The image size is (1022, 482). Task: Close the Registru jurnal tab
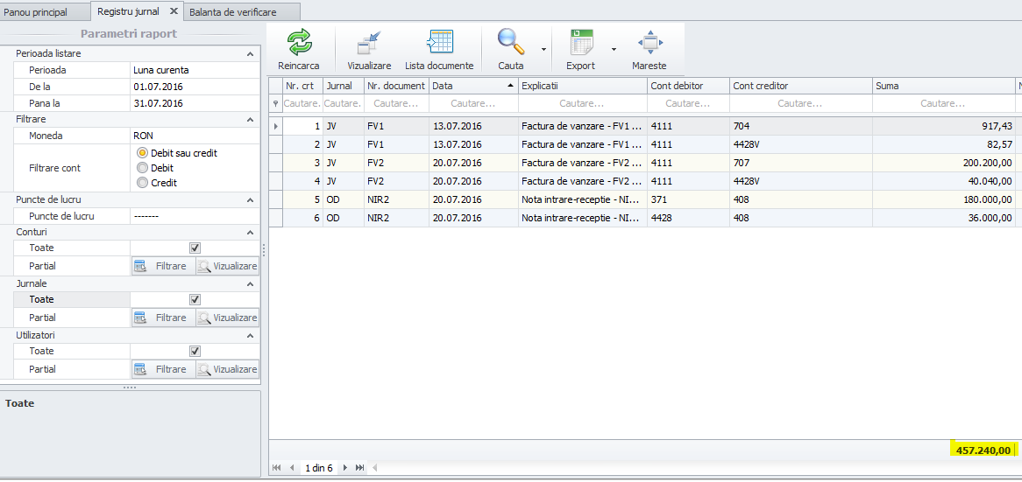pos(174,11)
